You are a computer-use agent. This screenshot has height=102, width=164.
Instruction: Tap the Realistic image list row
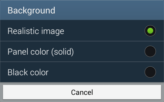(82, 31)
